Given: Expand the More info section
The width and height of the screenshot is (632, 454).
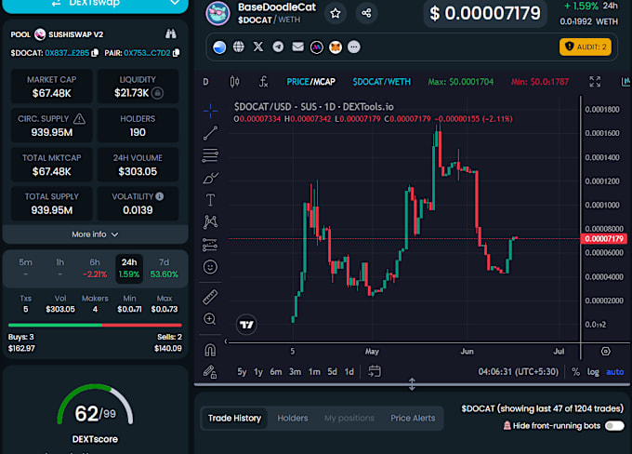Looking at the screenshot, I should (x=95, y=234).
